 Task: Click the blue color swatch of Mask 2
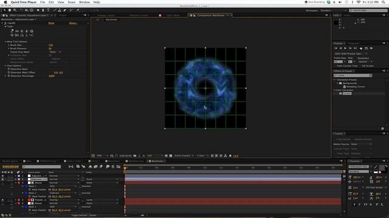coord(26,193)
